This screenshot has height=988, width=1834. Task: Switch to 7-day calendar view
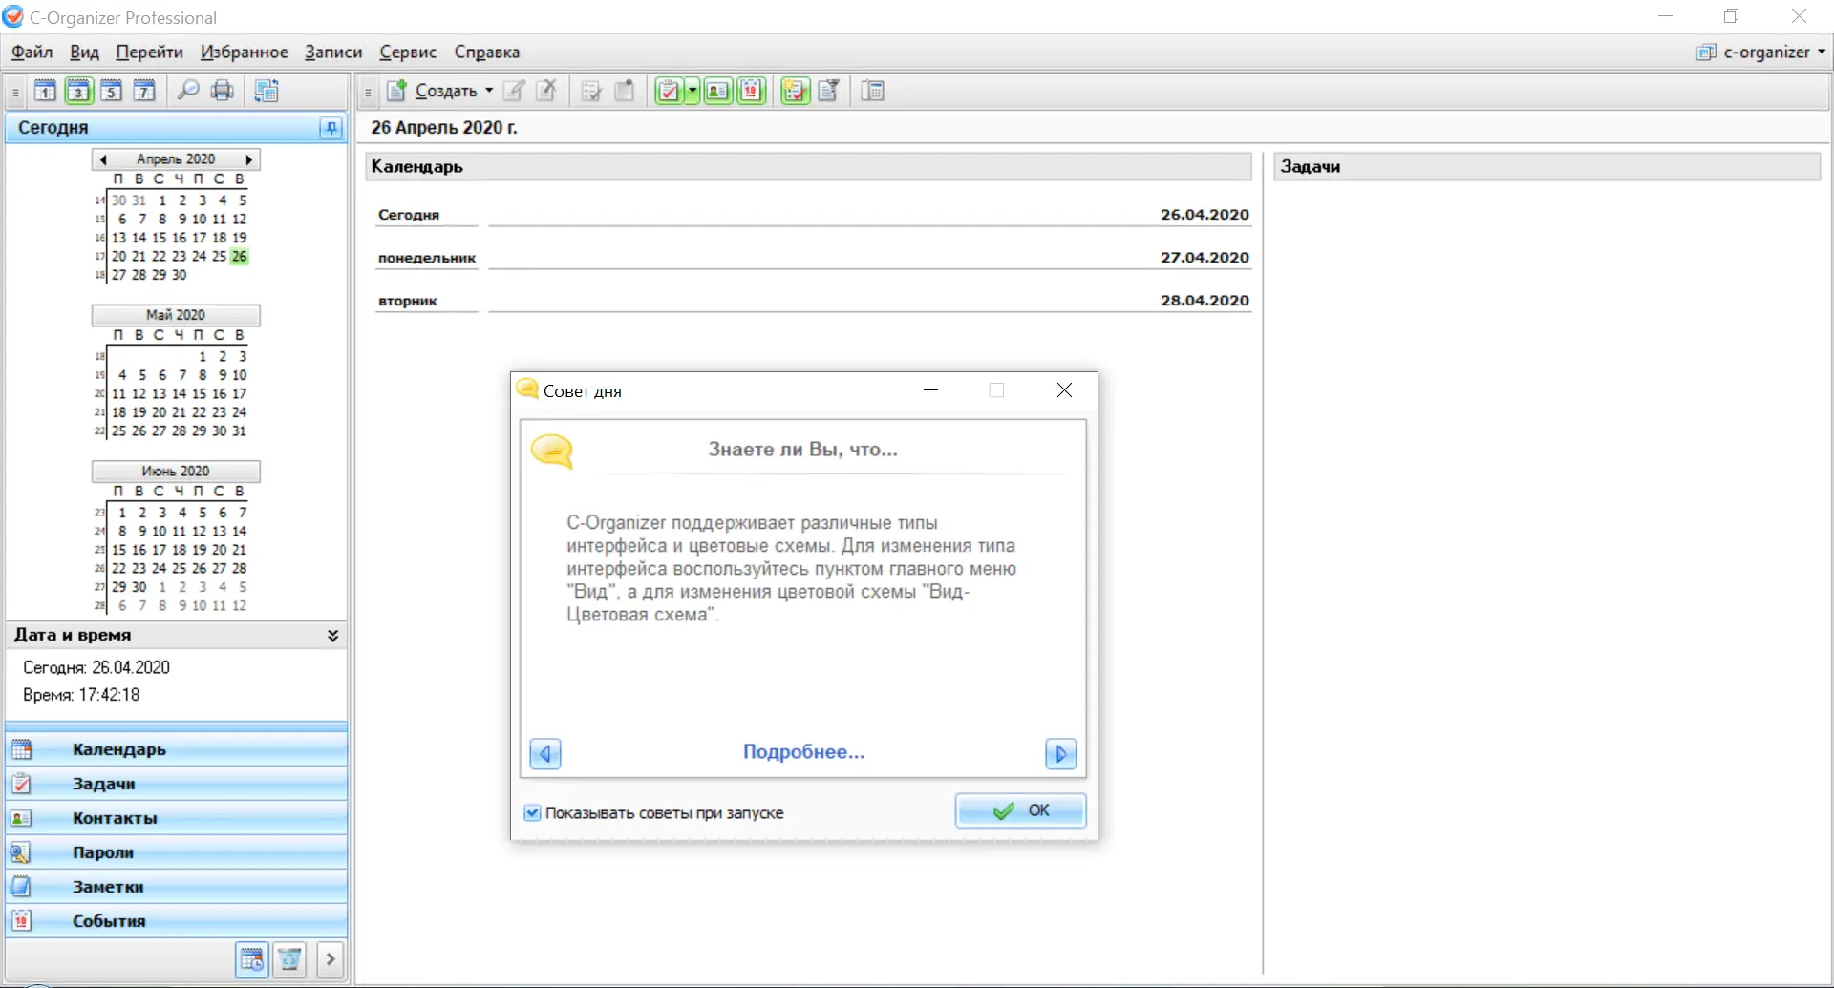click(x=144, y=91)
